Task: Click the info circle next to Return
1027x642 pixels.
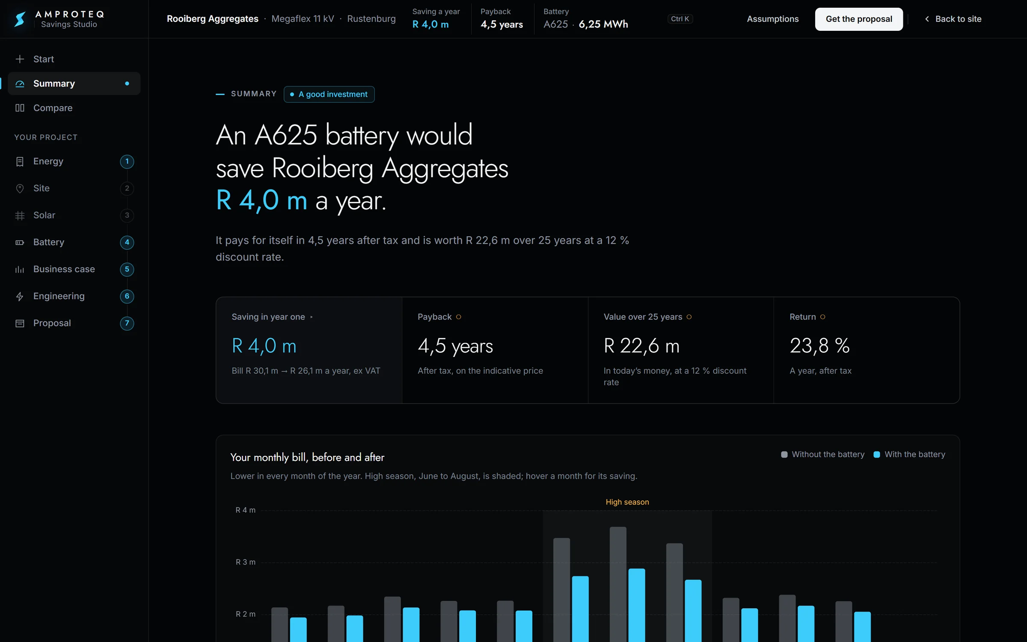Action: tap(822, 317)
